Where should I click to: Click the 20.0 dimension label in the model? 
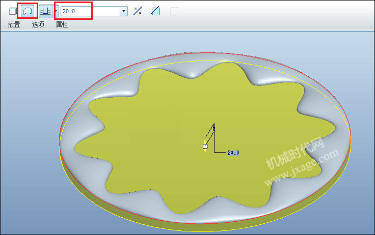point(233,153)
